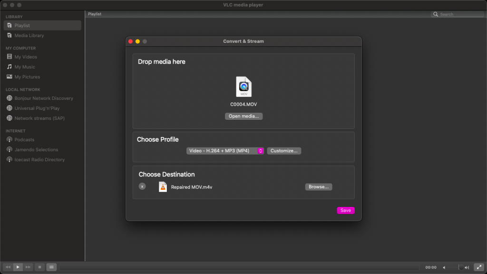Open the Playlist item in the sidebar
Image resolution: width=487 pixels, height=274 pixels.
(x=42, y=26)
